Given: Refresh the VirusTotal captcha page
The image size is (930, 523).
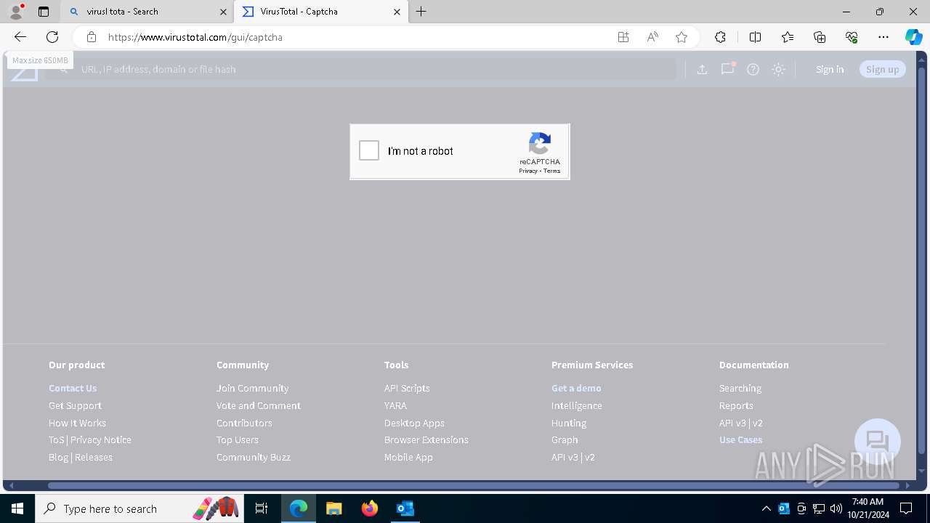Looking at the screenshot, I should [x=52, y=37].
